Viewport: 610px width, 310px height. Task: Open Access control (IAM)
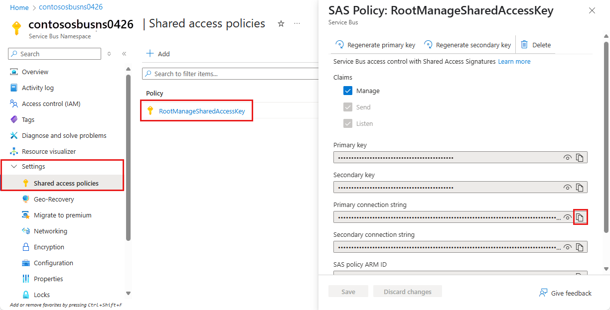[51, 103]
